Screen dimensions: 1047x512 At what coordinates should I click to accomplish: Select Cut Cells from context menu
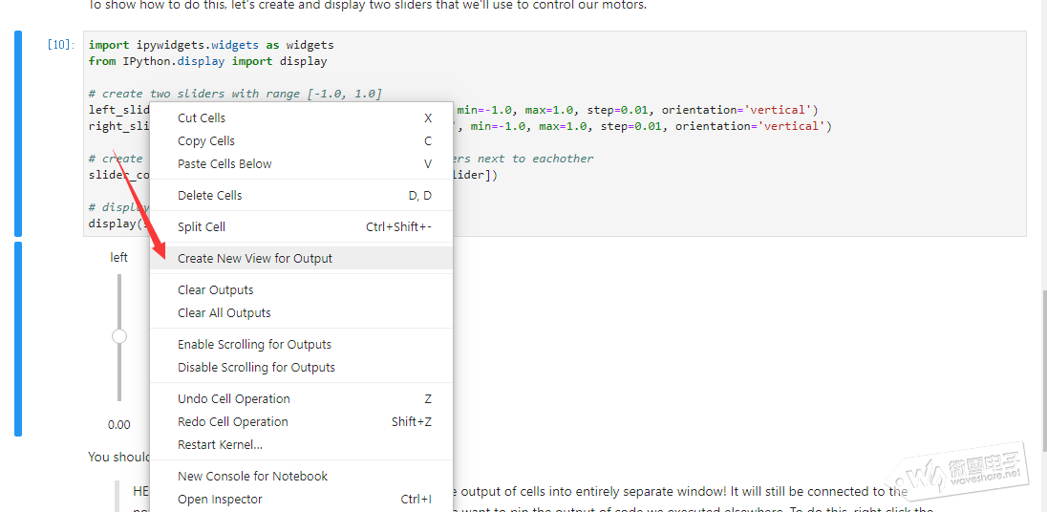202,117
